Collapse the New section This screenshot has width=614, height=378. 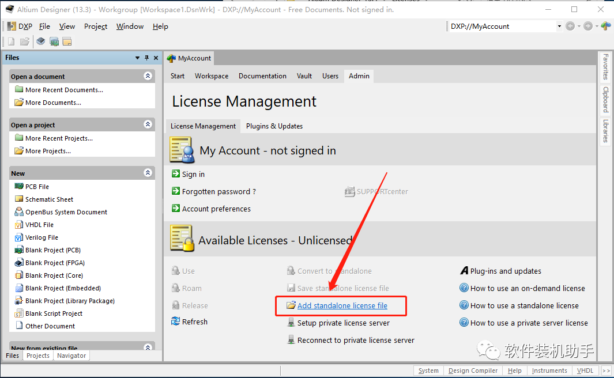pos(148,172)
